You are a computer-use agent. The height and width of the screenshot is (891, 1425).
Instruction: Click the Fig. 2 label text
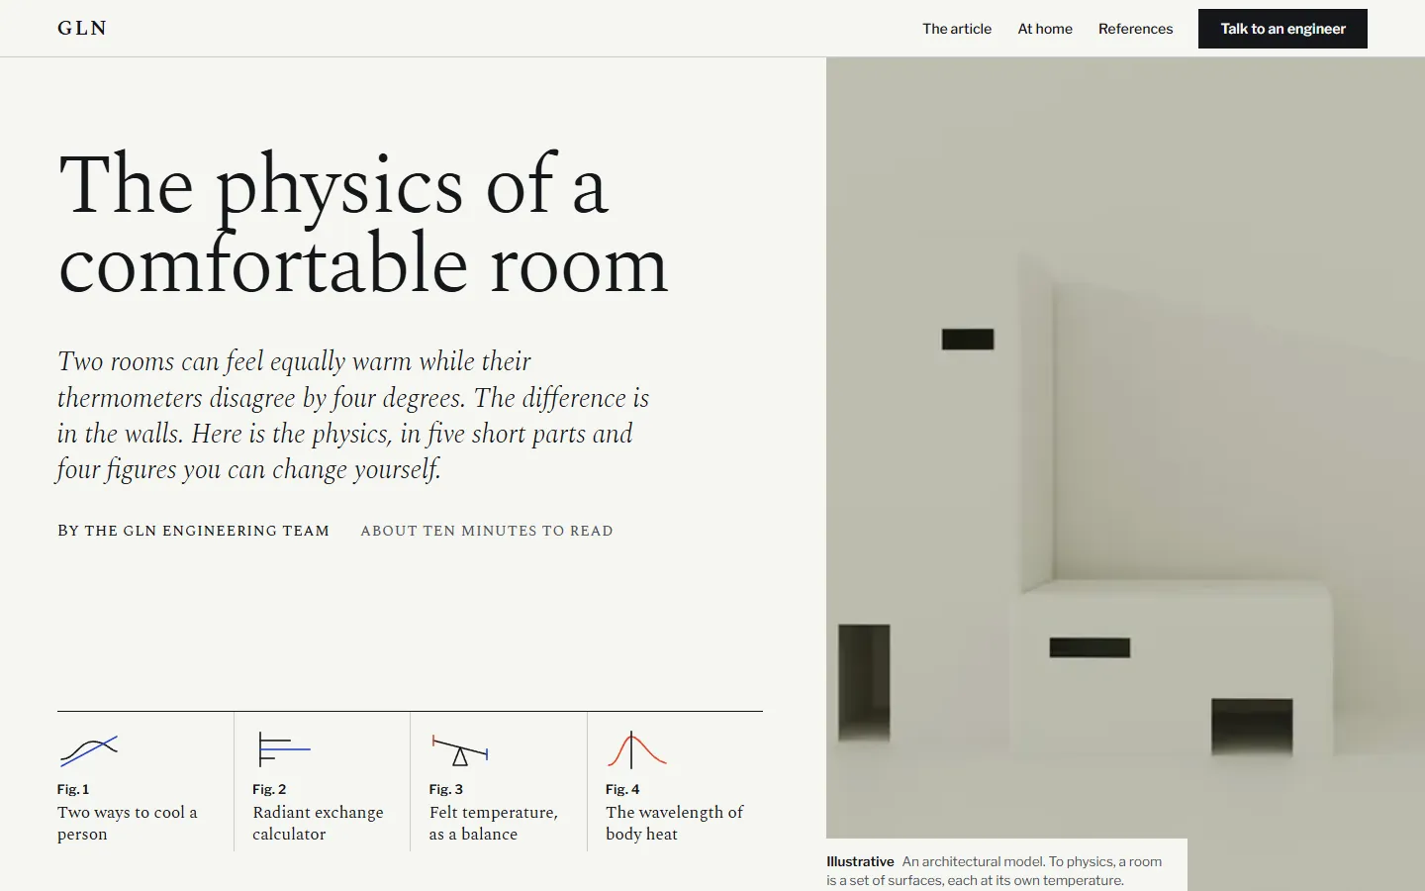coord(269,789)
